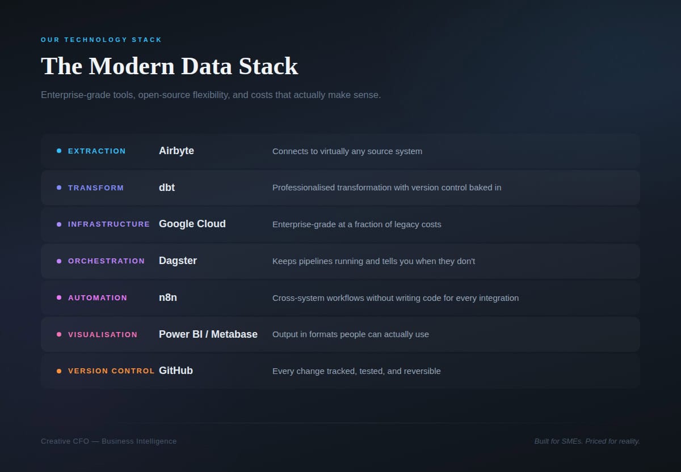Image resolution: width=681 pixels, height=472 pixels.
Task: Click the 'OUR TECHNOLOGY STACK' eyebrow text
Action: 102,40
